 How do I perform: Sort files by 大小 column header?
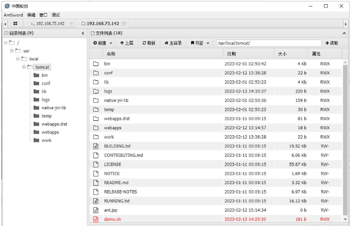point(291,54)
